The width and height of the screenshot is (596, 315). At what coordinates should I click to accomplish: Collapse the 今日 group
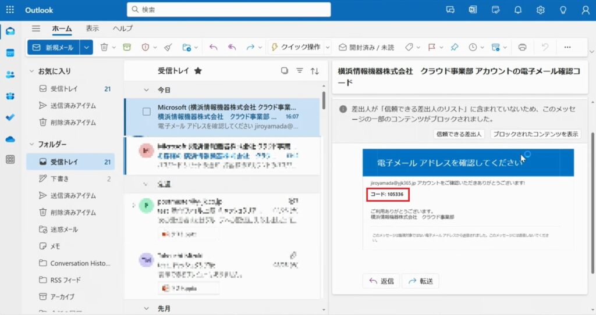pos(146,90)
